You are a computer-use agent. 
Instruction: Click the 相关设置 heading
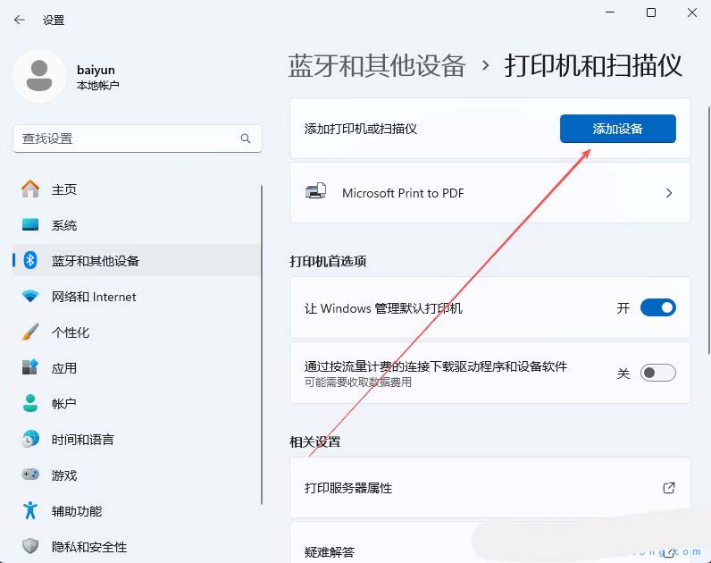tap(315, 441)
